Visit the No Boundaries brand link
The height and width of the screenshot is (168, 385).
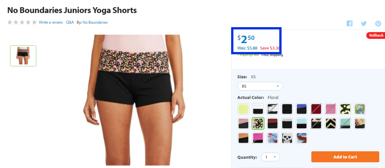(x=95, y=22)
